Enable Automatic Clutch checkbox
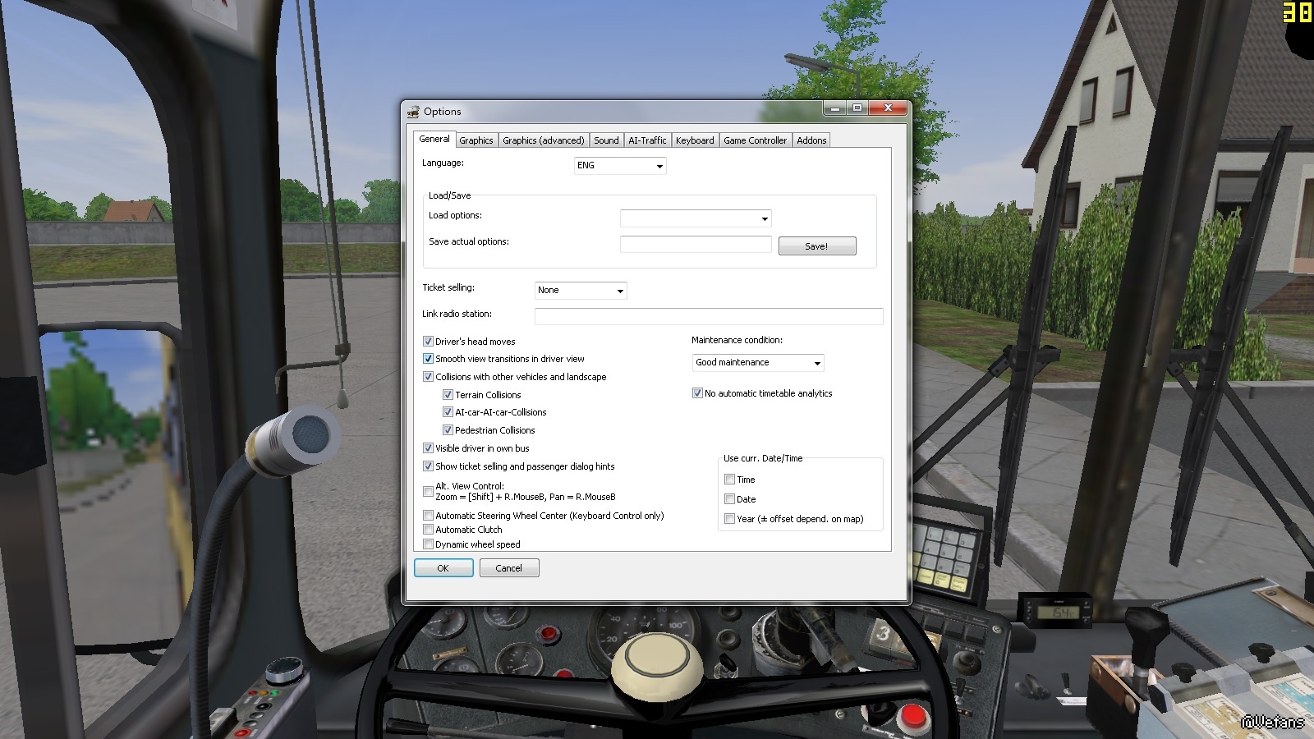 coord(428,530)
